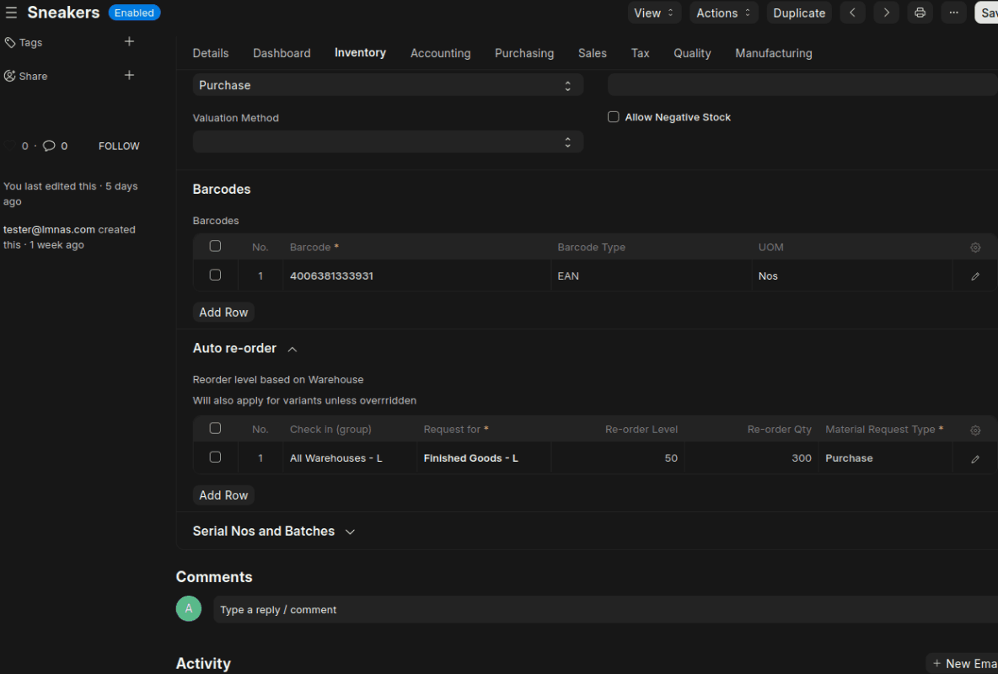Open column settings gear on the Barcodes table

(975, 247)
